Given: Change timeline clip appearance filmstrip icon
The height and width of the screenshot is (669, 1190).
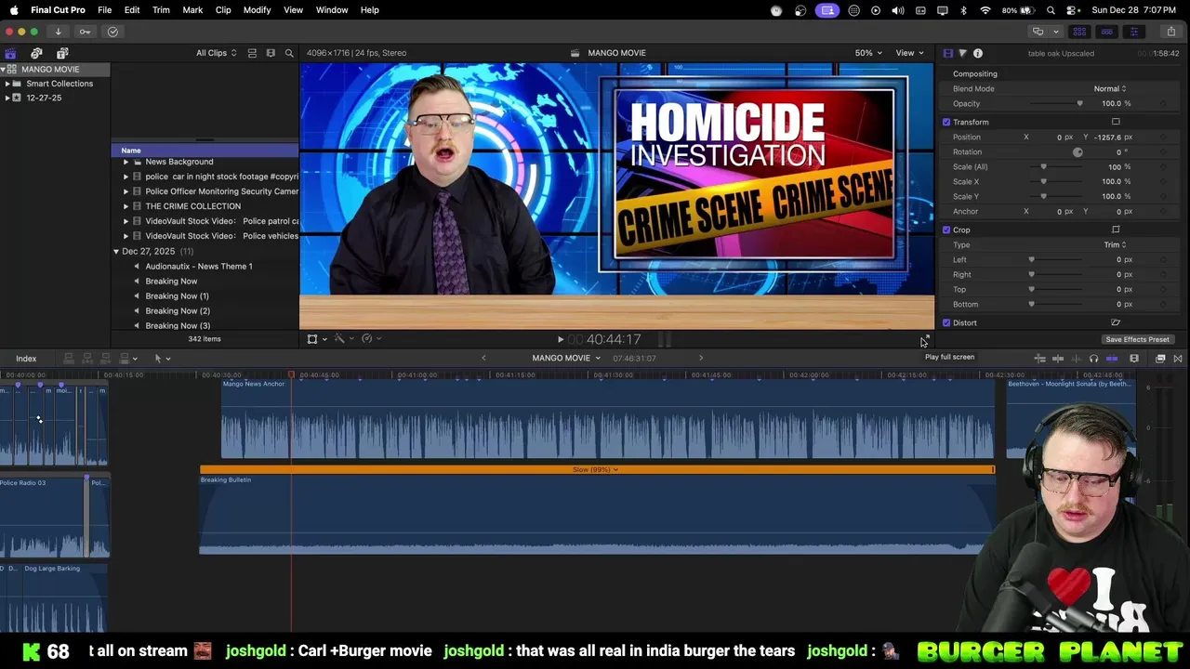Looking at the screenshot, I should 1134,359.
